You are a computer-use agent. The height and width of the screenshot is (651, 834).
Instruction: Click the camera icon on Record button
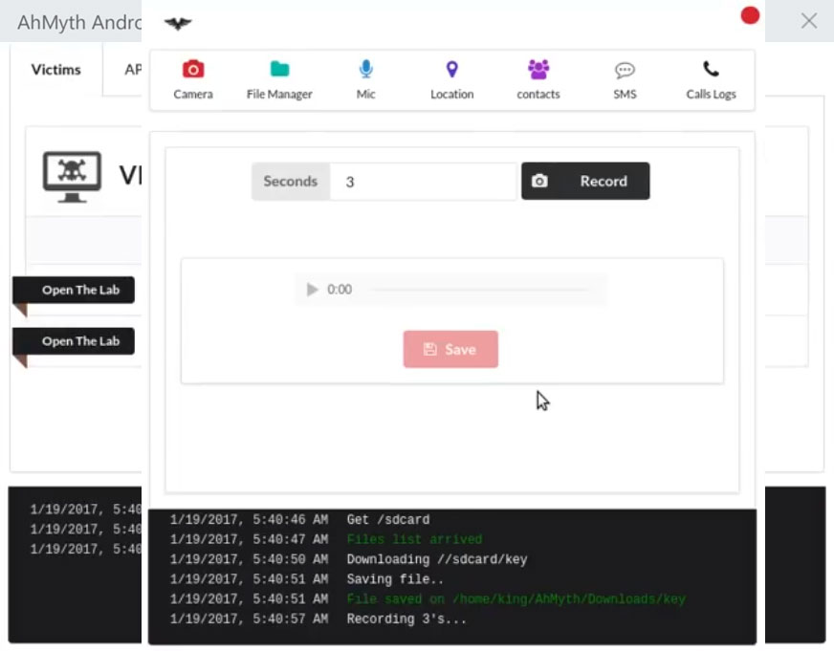point(539,182)
